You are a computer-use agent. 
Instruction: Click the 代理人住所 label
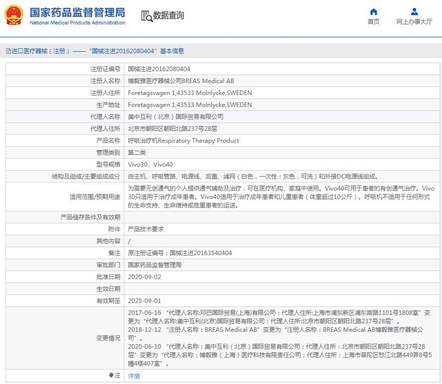(105, 129)
